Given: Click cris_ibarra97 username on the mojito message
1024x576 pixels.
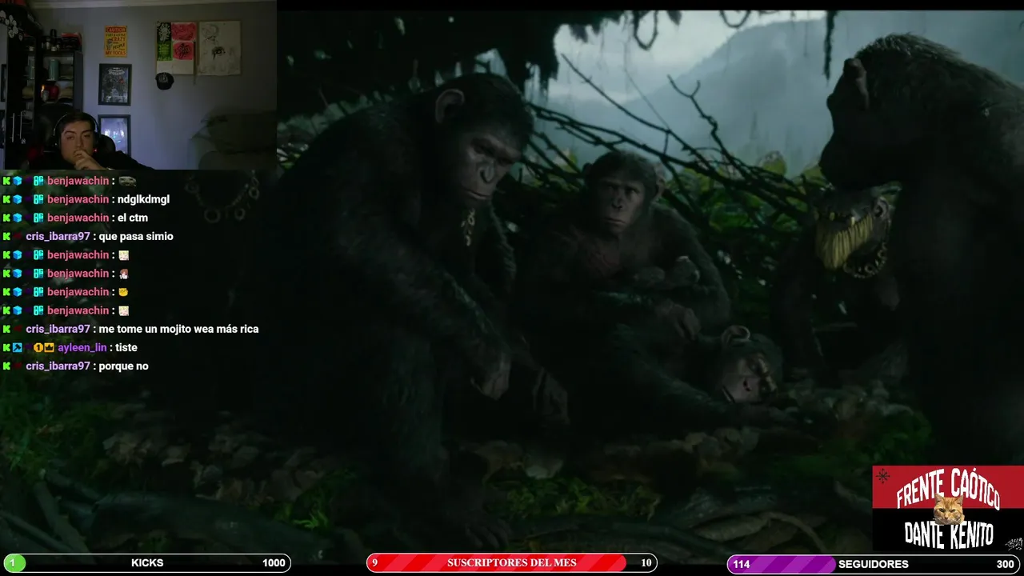Looking at the screenshot, I should coord(58,329).
